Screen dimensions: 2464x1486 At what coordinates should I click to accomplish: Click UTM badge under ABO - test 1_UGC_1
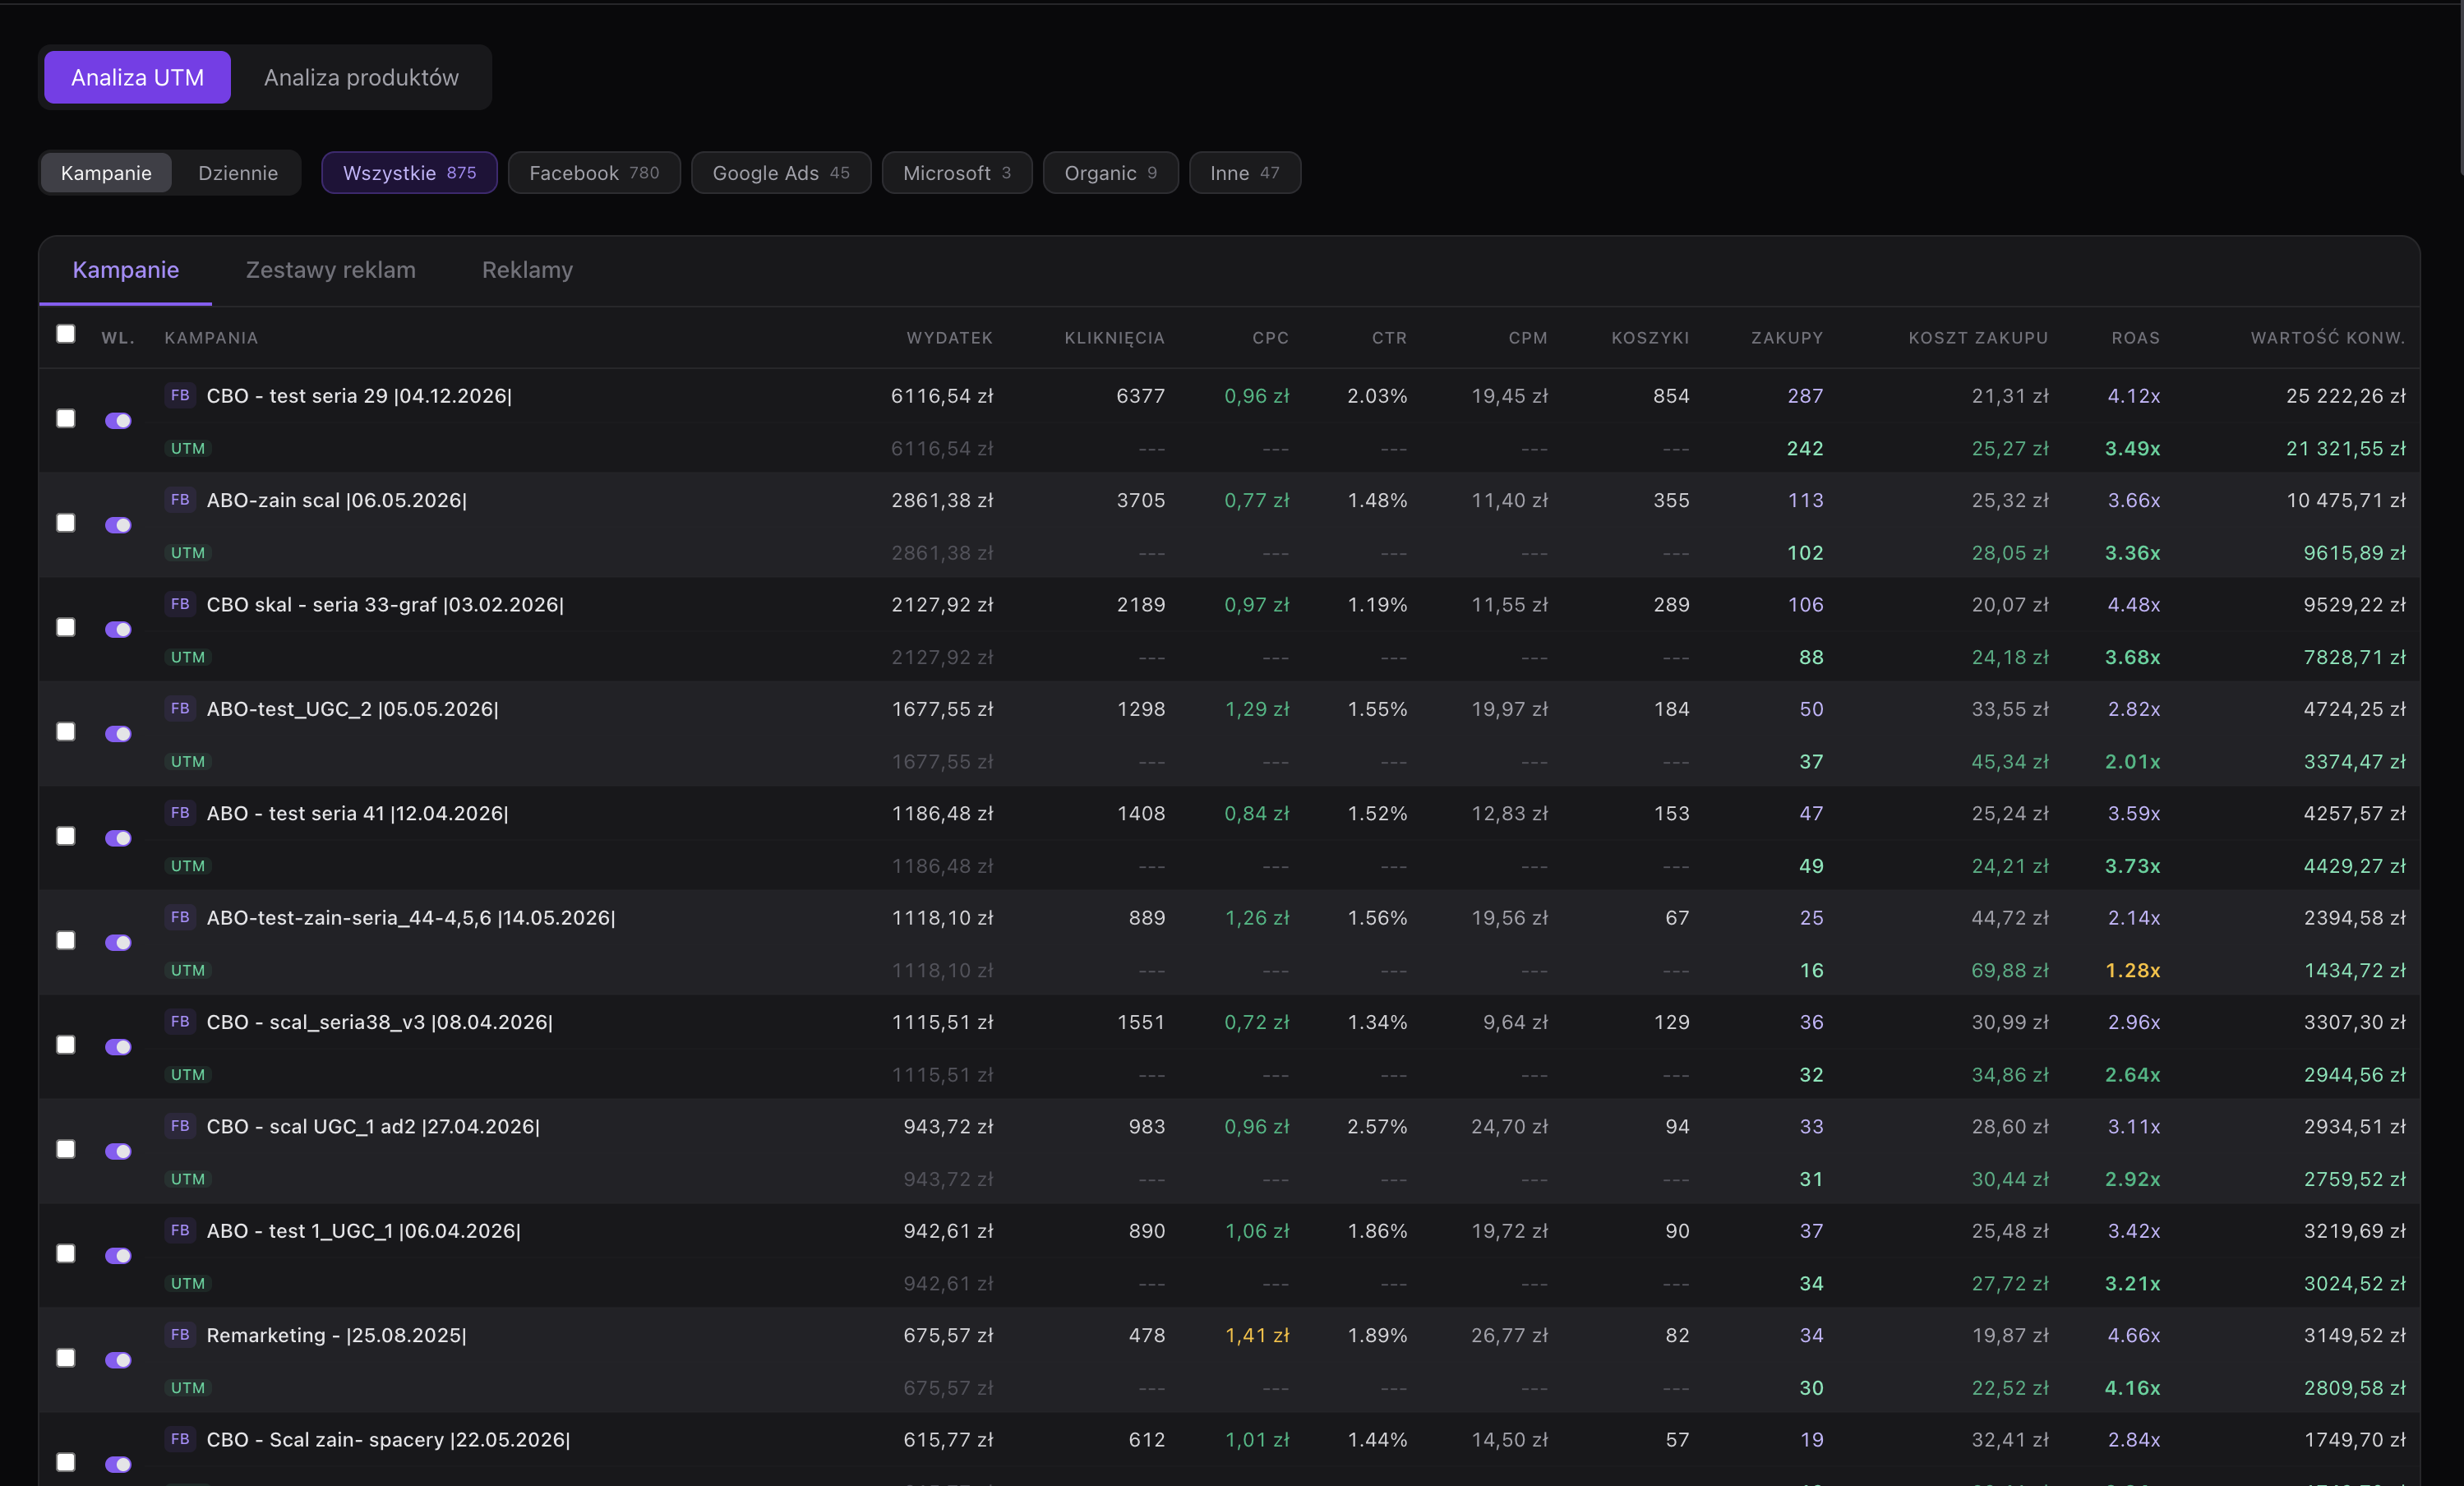(188, 1284)
